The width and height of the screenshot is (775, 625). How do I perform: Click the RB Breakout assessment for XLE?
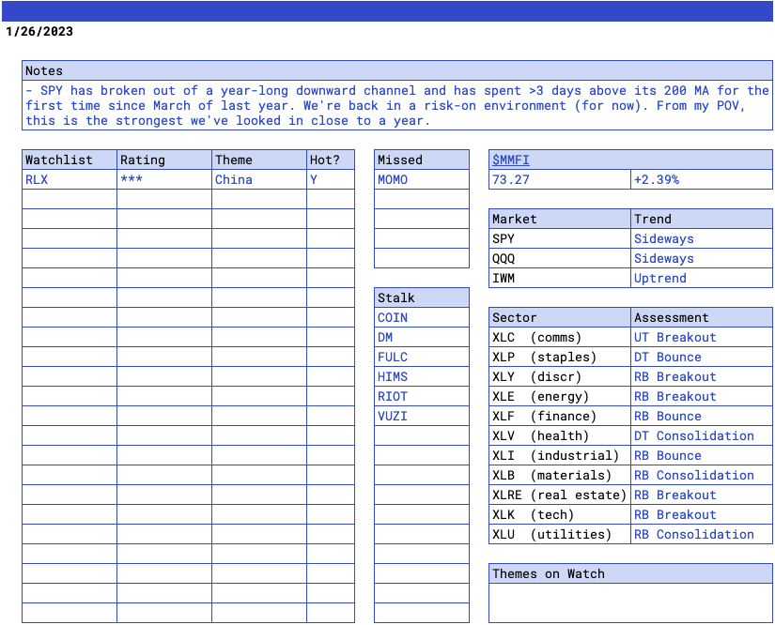(x=702, y=396)
